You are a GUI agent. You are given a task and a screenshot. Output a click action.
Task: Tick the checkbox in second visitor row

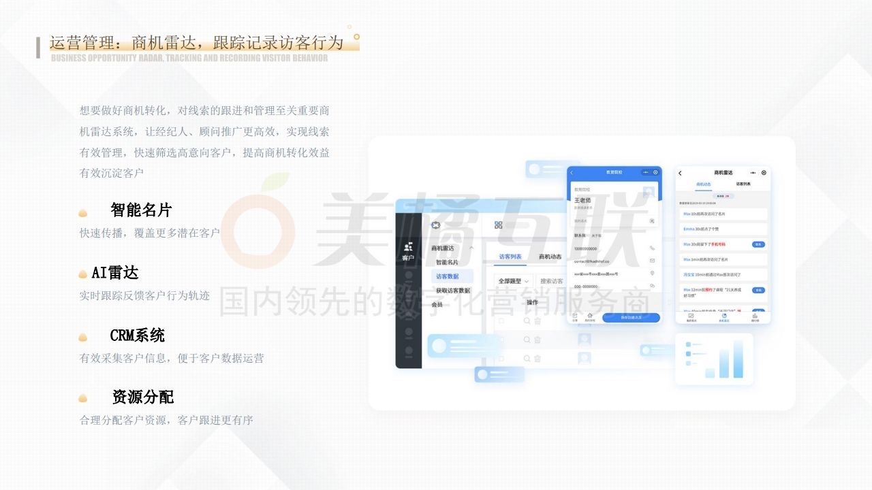pyautogui.click(x=501, y=340)
